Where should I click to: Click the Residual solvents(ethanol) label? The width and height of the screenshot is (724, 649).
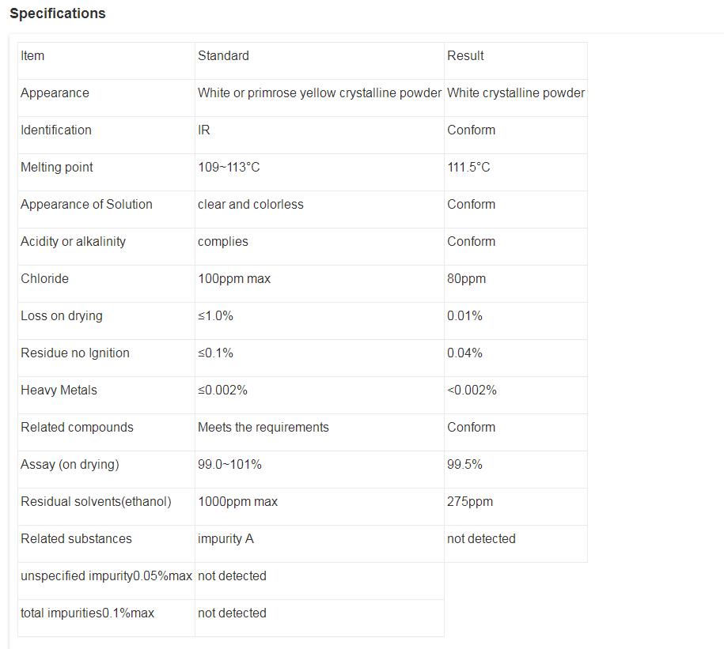tap(96, 501)
